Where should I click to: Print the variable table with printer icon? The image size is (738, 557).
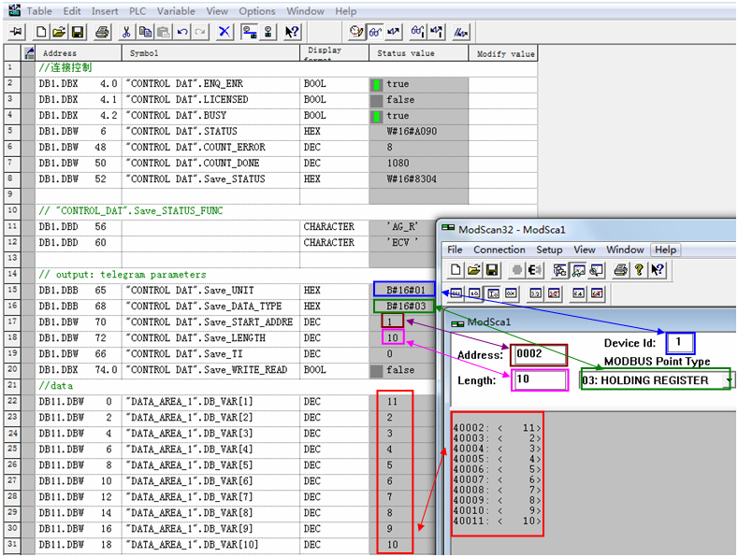102,32
